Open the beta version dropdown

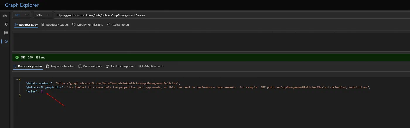pos(42,15)
